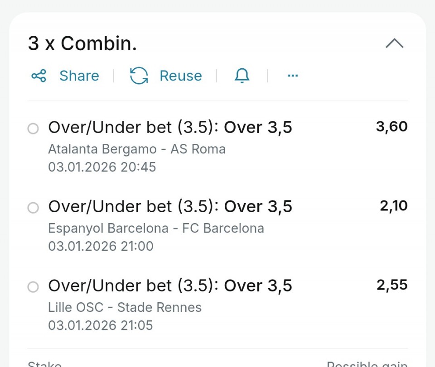Screen dimensions: 435x367
Task: Select the Lille OSC bet status circle
Action: coord(33,287)
